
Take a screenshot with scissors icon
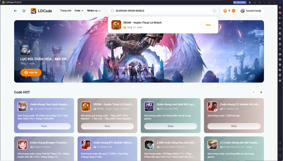(280, 49)
